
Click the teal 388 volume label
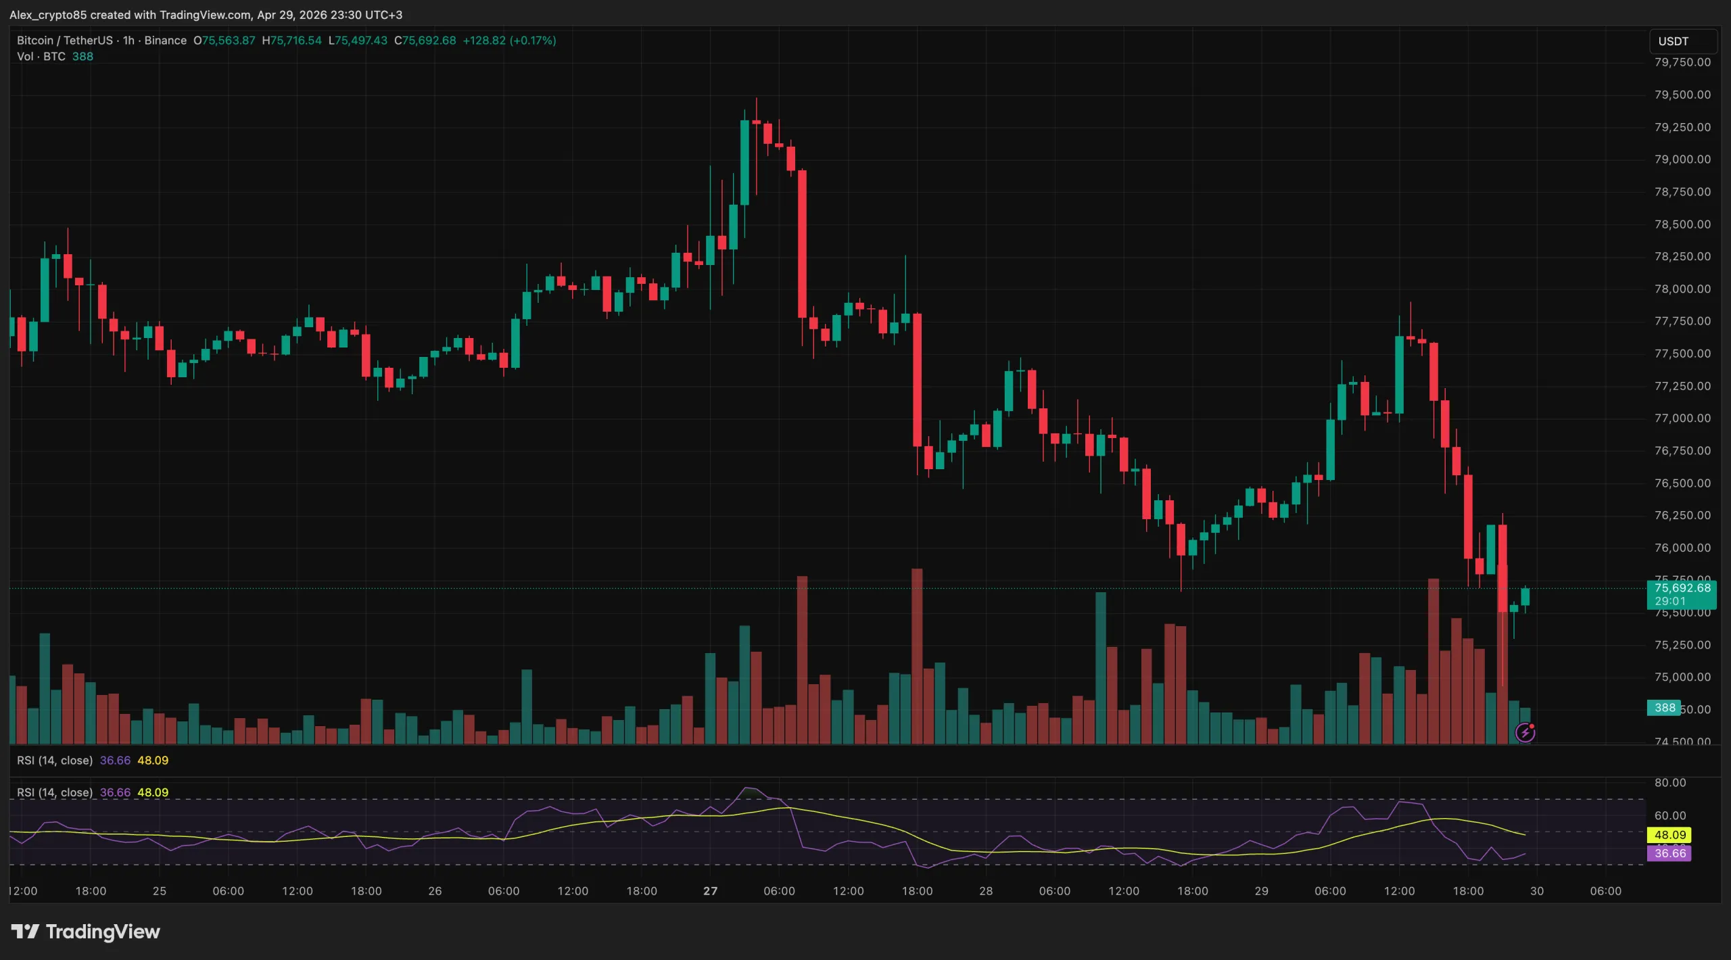(x=1664, y=708)
